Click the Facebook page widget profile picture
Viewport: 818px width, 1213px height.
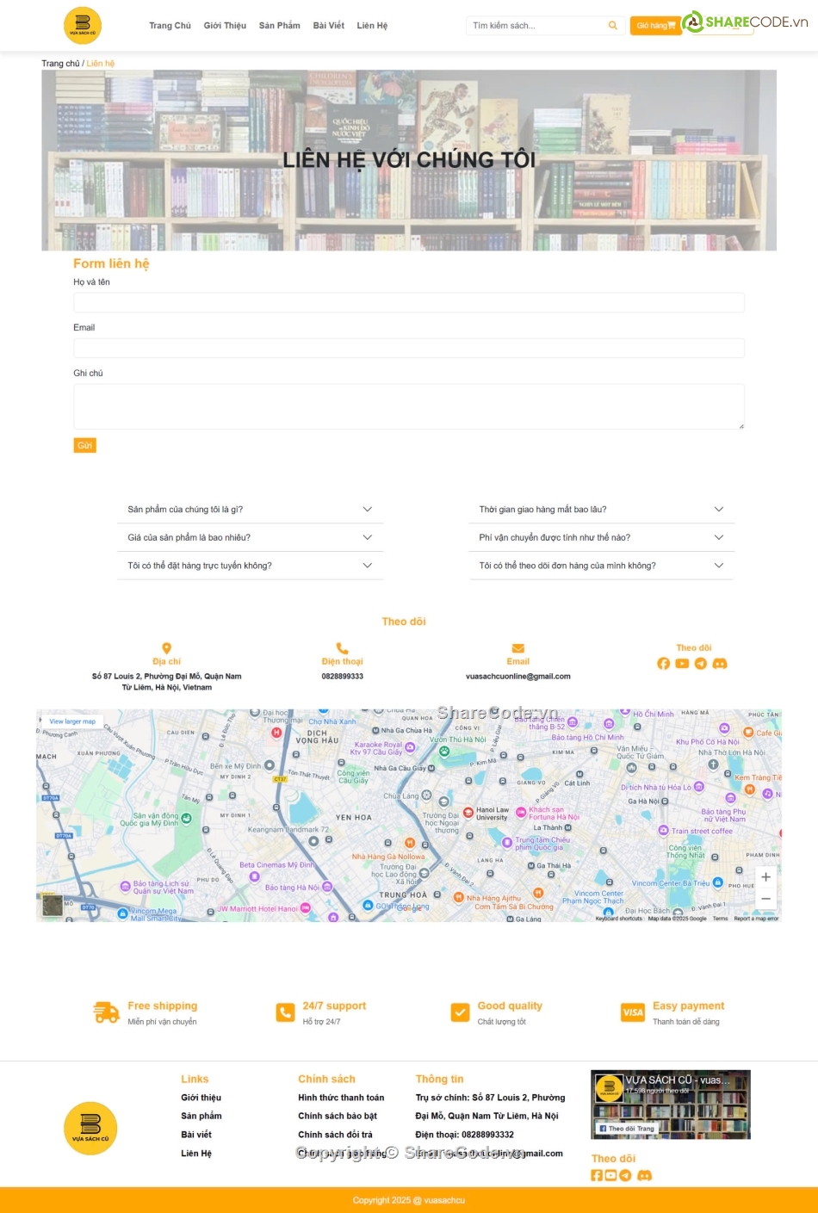tap(609, 1087)
